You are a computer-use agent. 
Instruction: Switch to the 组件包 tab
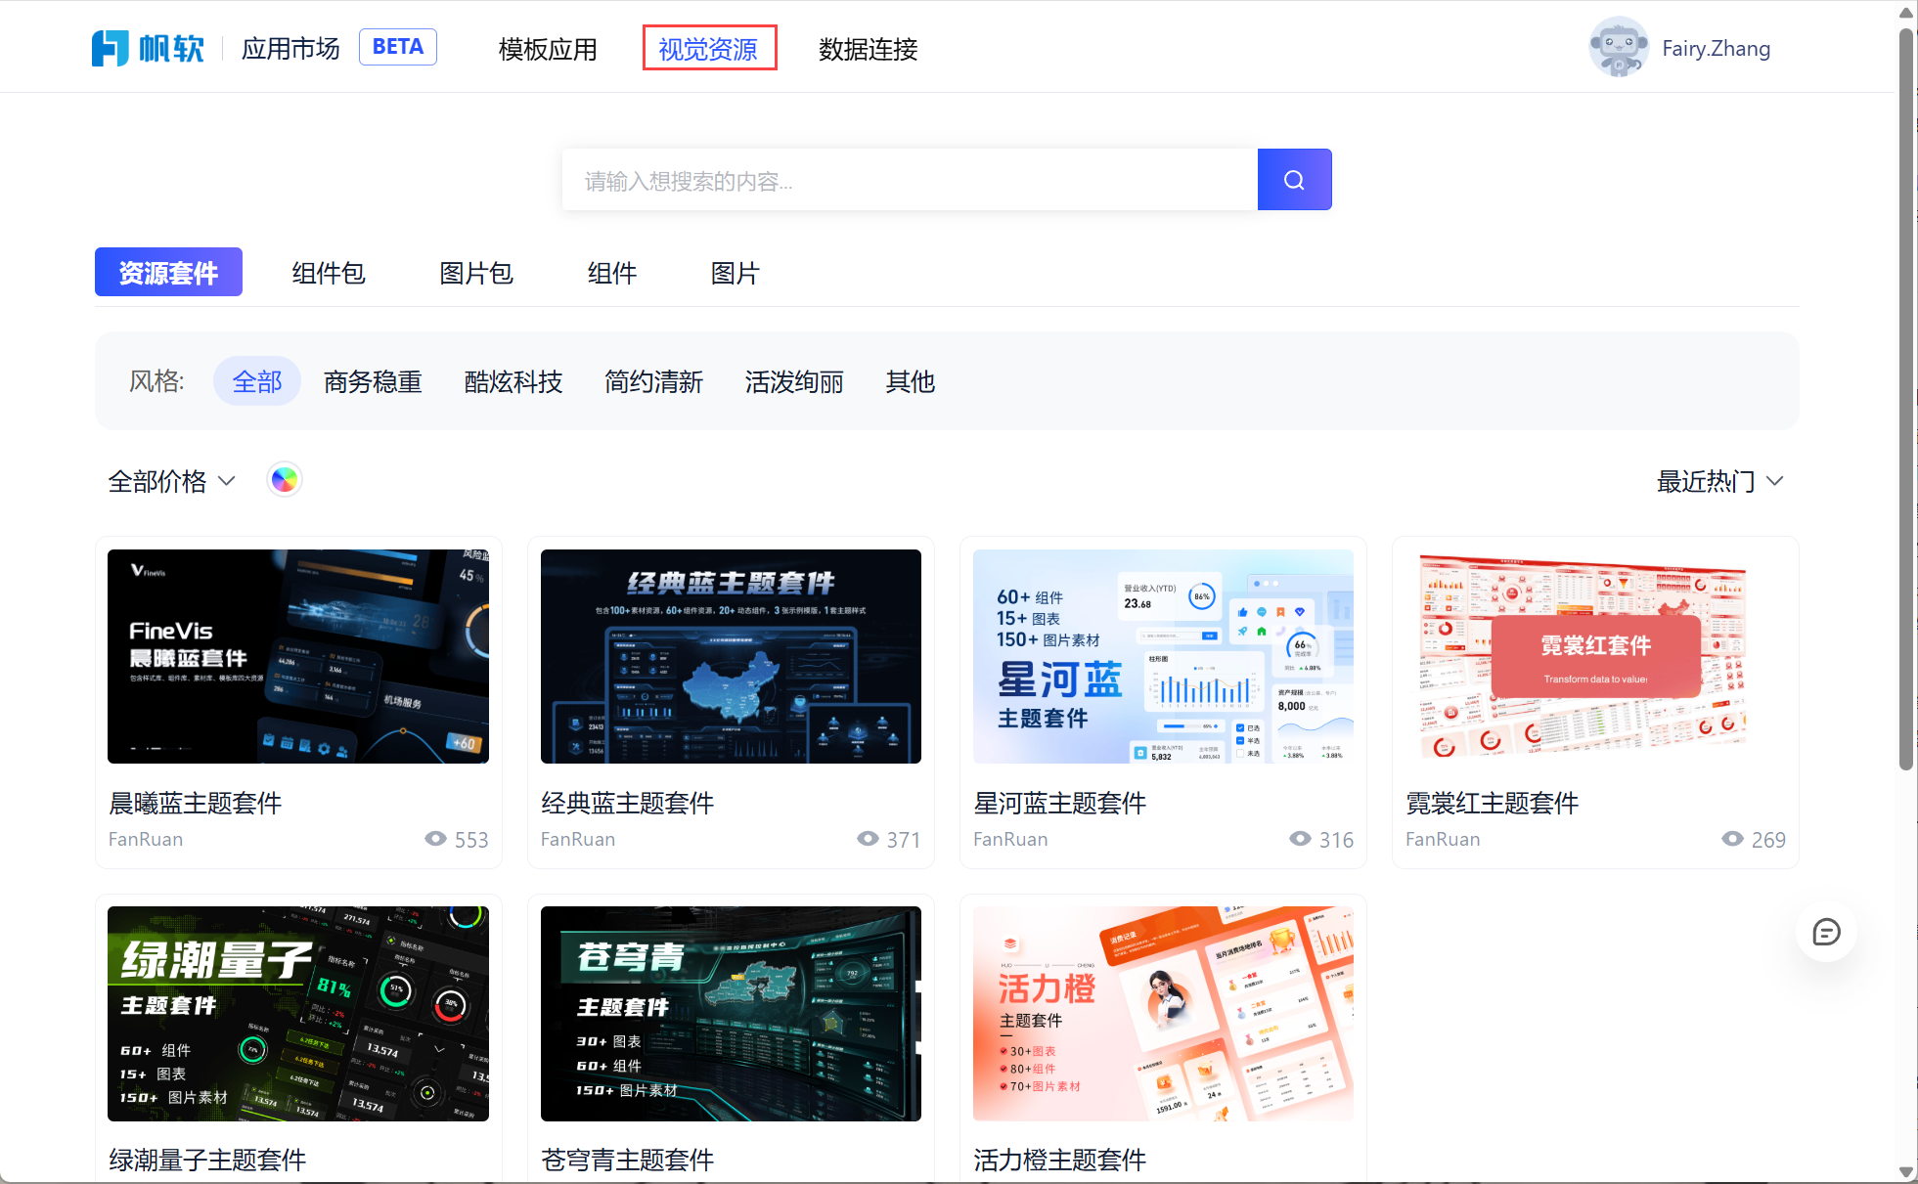point(328,273)
